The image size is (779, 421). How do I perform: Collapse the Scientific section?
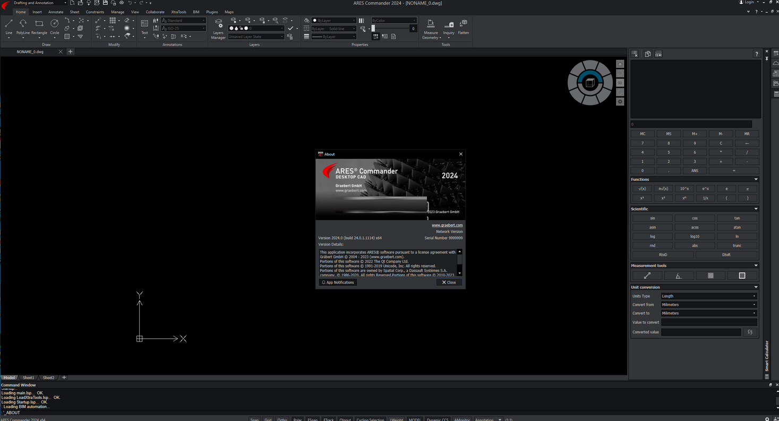coord(756,209)
